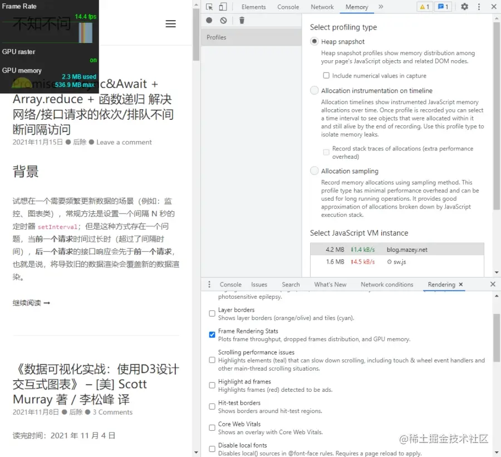Disable the Frame Rendering Stats checkbox
The height and width of the screenshot is (457, 501).
[x=212, y=334]
